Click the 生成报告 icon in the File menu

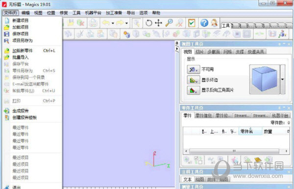tap(6, 111)
